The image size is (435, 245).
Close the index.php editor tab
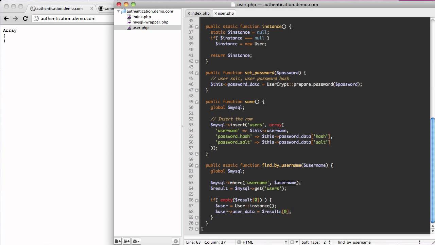(188, 13)
